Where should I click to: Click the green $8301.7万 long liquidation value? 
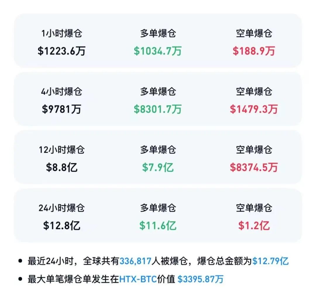[x=158, y=109]
